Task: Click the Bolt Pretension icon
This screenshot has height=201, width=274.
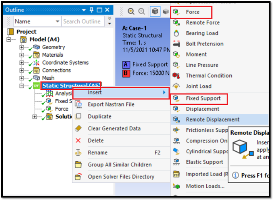Action: coord(176,44)
